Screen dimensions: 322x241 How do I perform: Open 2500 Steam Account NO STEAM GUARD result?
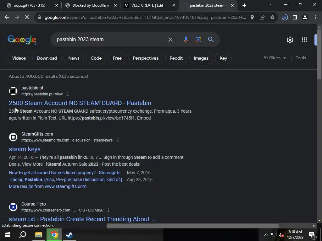[80, 103]
